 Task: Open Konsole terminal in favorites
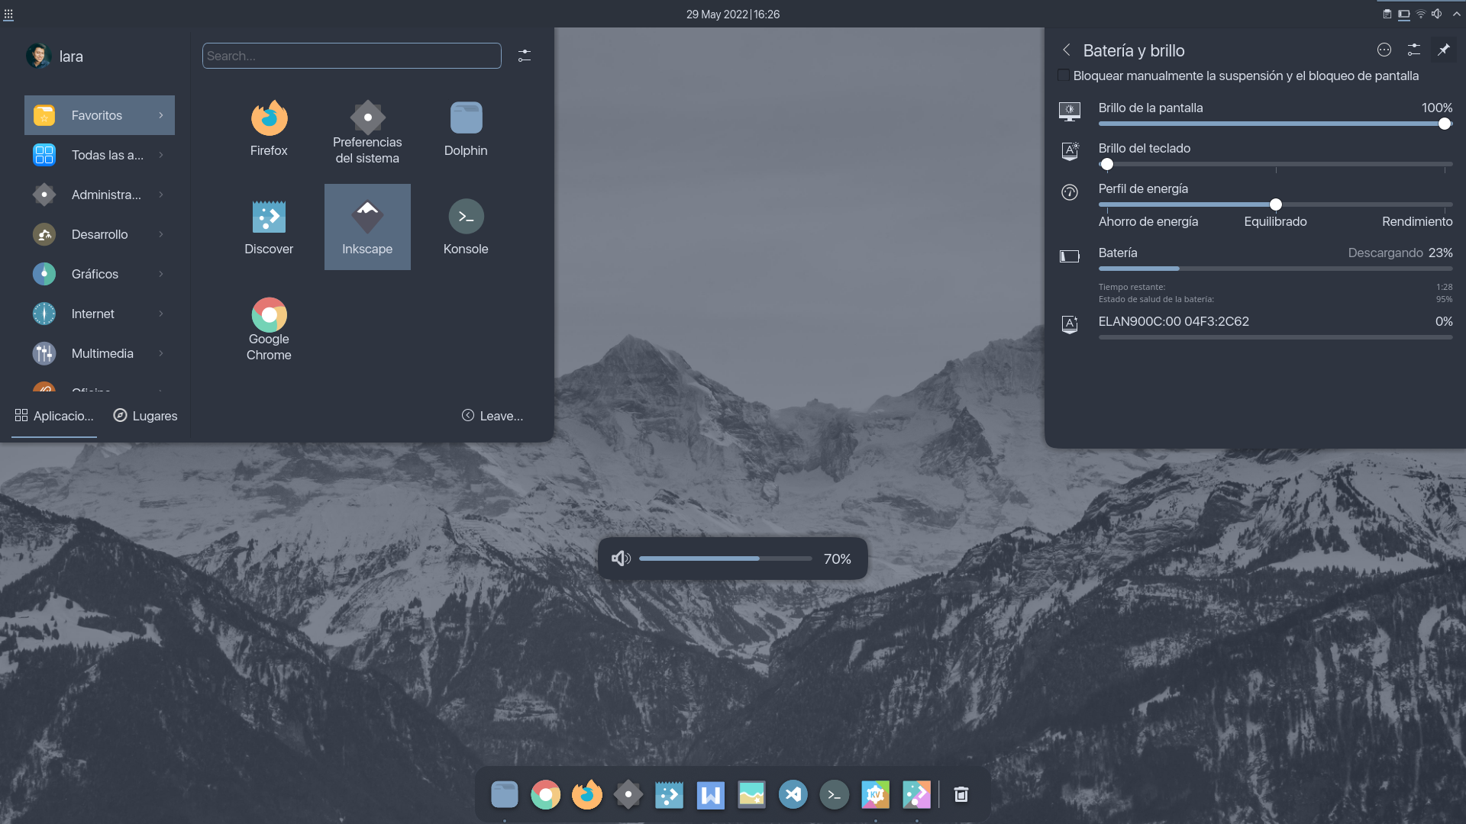(x=466, y=227)
